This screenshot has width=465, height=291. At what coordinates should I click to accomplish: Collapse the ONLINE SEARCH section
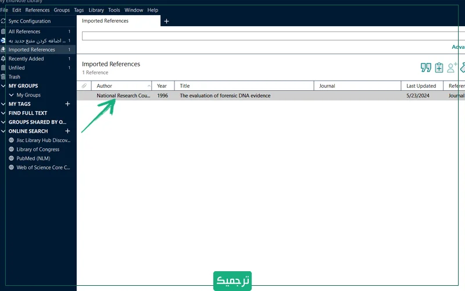click(x=3, y=131)
